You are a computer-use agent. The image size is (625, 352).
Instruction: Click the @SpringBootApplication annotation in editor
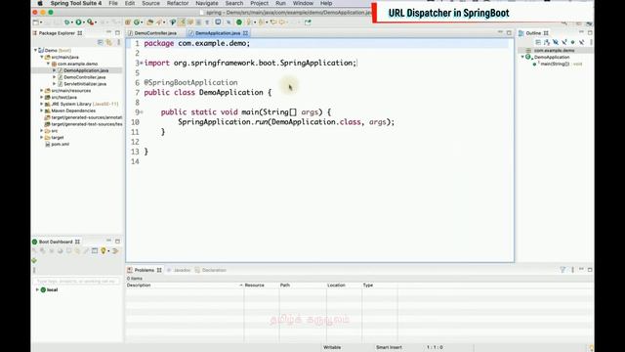tap(190, 82)
